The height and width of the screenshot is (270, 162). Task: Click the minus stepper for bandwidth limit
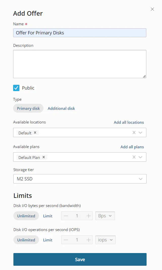66,216
